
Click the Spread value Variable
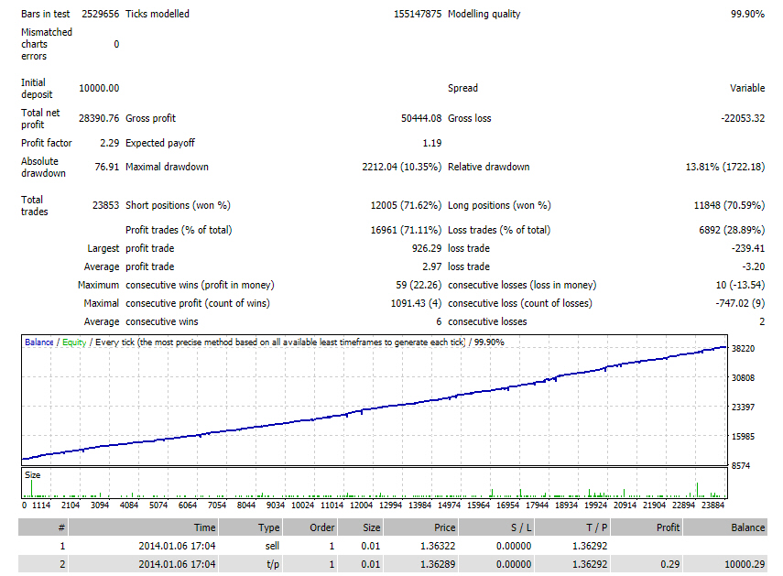[747, 88]
